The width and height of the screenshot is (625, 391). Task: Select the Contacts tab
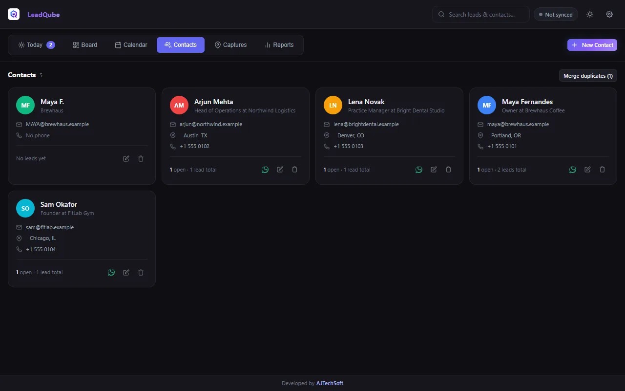181,45
